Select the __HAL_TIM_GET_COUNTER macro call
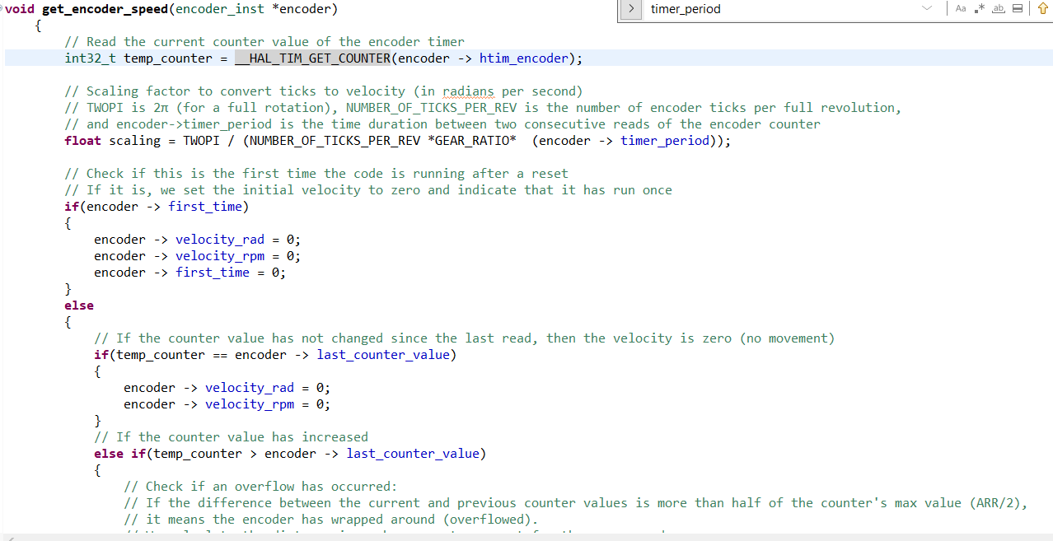 point(313,58)
